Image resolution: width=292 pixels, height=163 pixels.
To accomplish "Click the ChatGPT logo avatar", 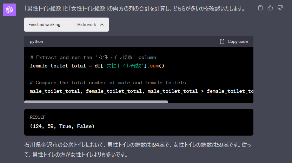I will point(9,10).
